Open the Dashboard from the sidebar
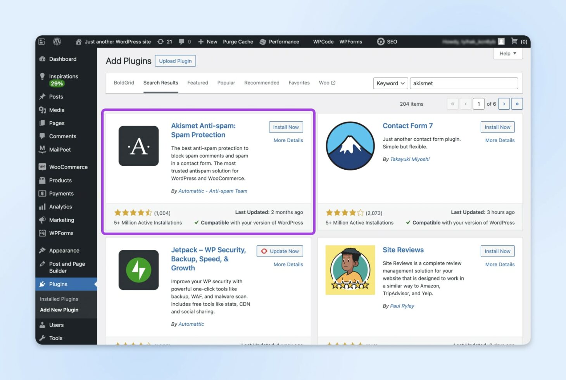 click(x=62, y=59)
